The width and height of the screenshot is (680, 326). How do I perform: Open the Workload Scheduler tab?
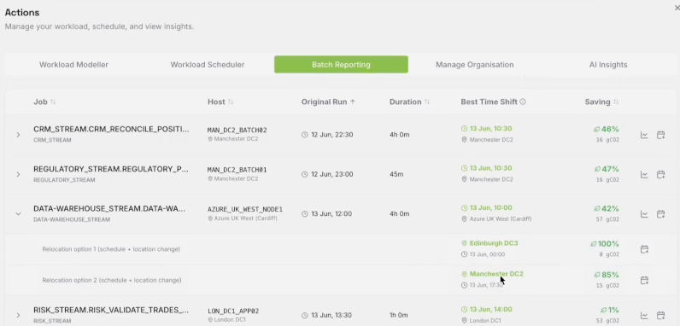(x=208, y=65)
